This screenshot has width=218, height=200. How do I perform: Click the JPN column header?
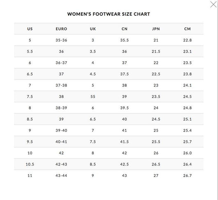(156, 29)
